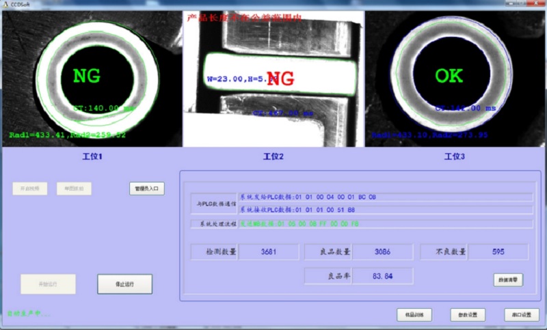Click the green 系统处理流程 status row
This screenshot has width=547, height=330.
(385, 223)
